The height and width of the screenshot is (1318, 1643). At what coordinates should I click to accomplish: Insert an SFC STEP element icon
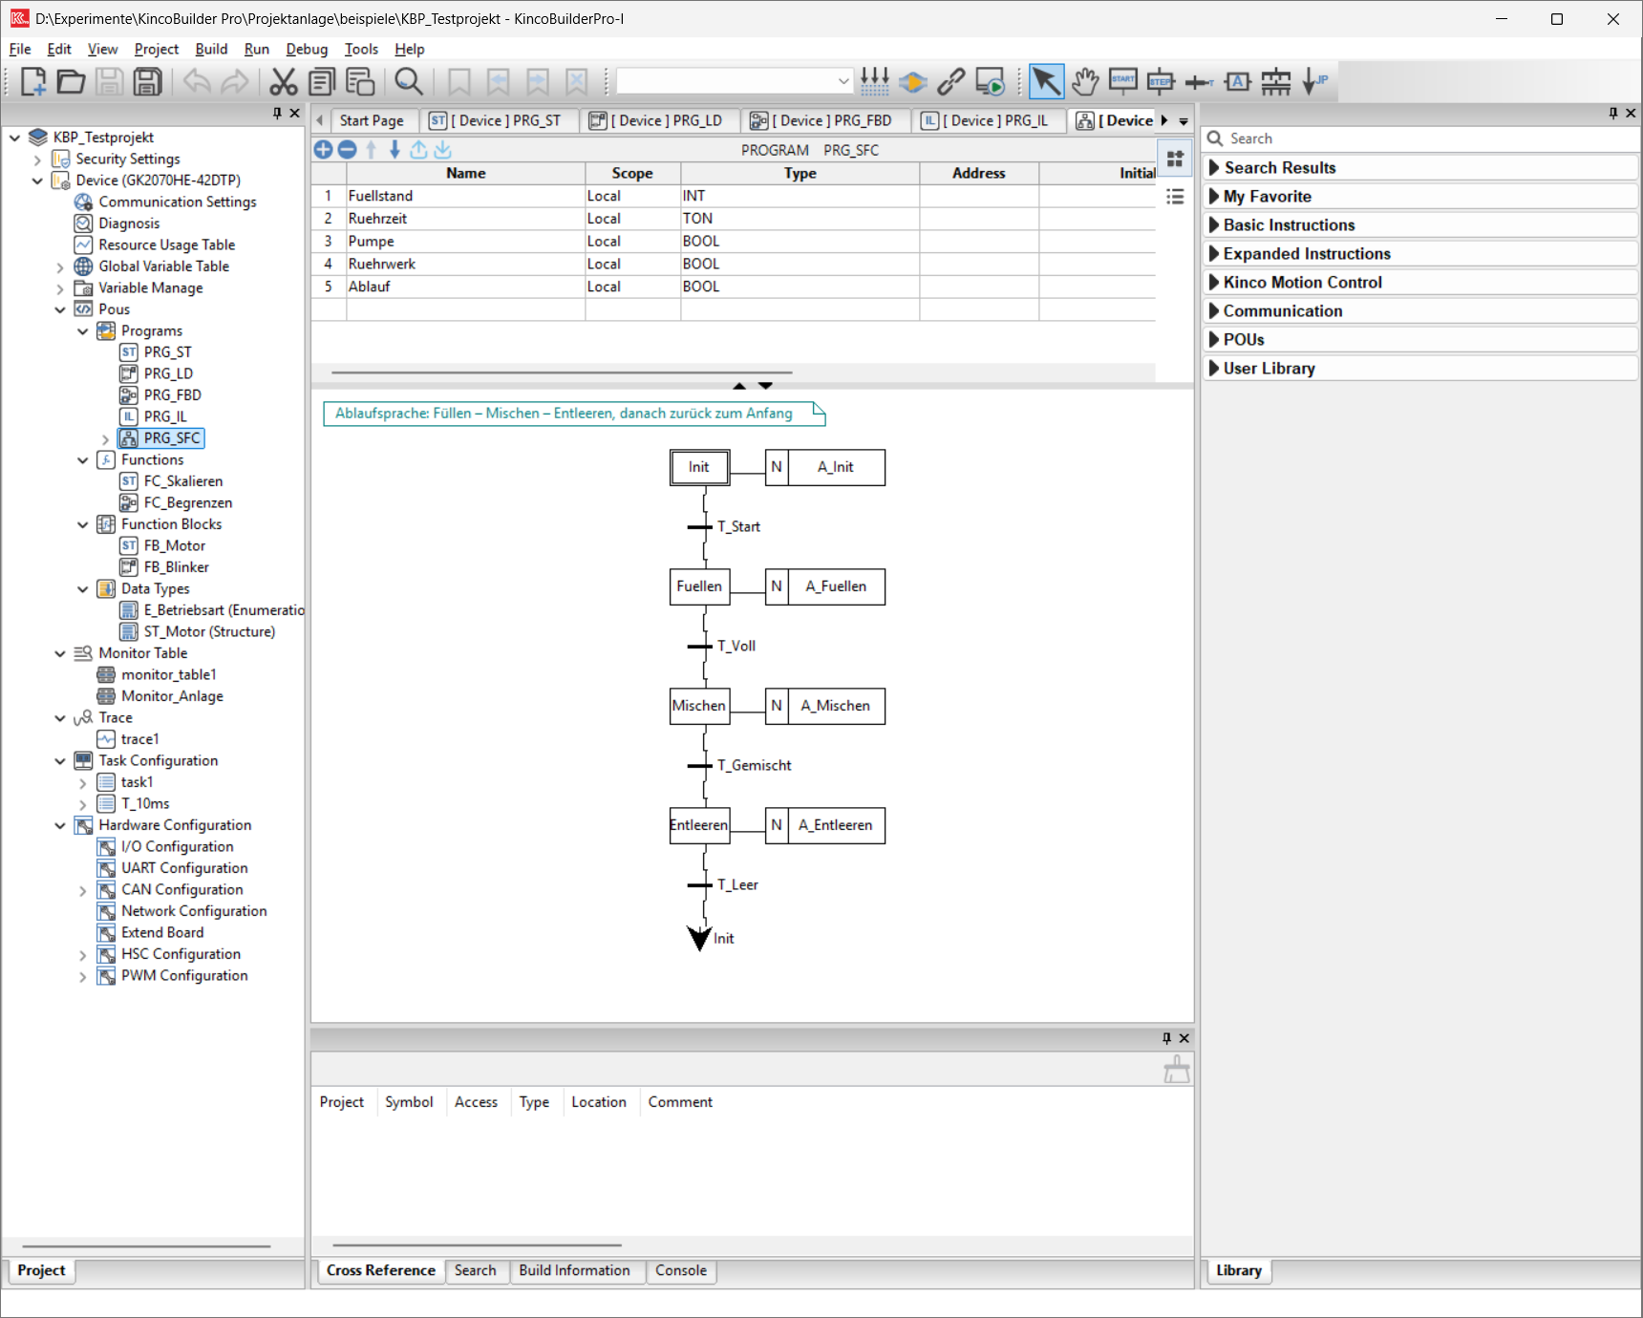pyautogui.click(x=1161, y=82)
